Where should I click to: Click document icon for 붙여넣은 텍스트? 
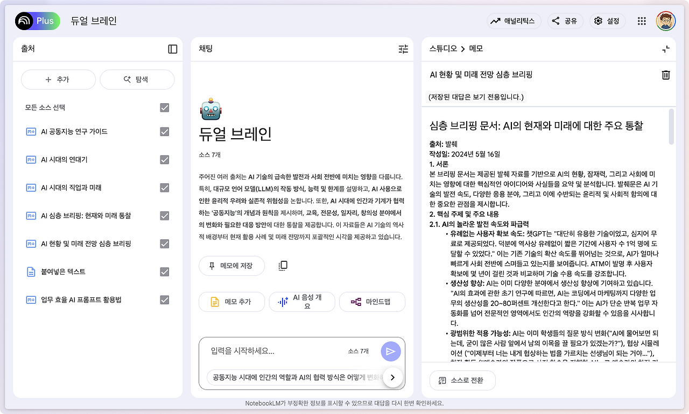31,272
